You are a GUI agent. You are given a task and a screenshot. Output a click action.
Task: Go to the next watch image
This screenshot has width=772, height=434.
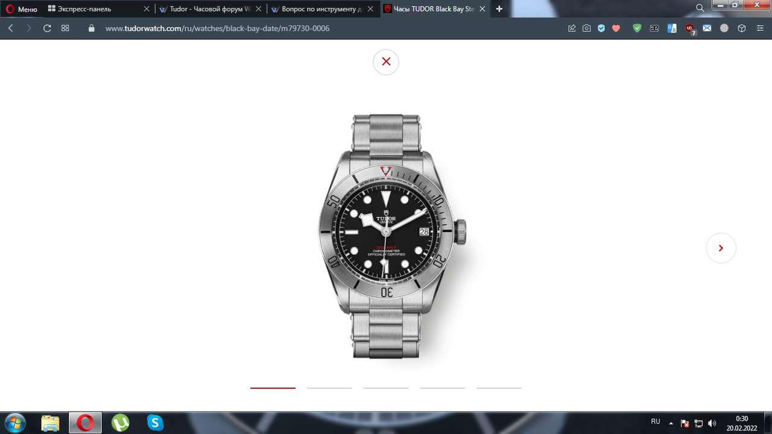point(721,248)
